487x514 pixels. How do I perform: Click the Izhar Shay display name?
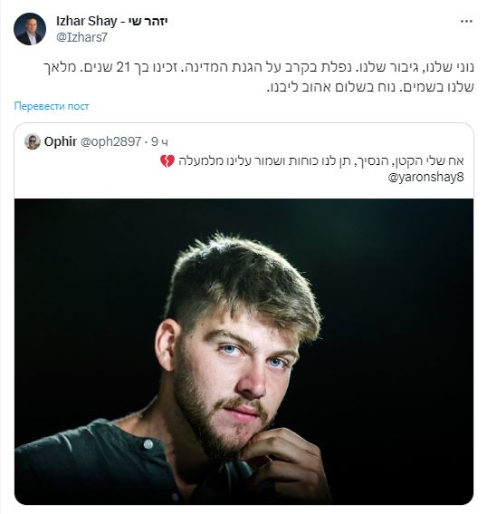tap(86, 22)
